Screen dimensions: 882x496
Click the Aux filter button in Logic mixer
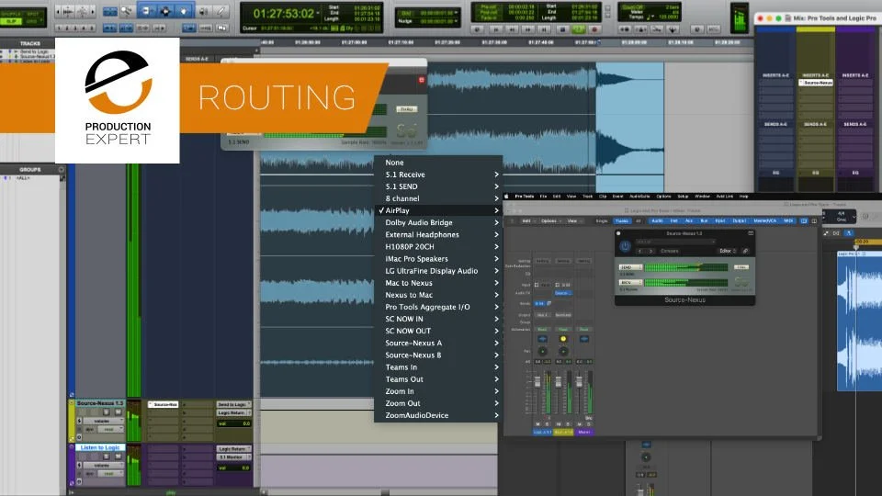689,221
